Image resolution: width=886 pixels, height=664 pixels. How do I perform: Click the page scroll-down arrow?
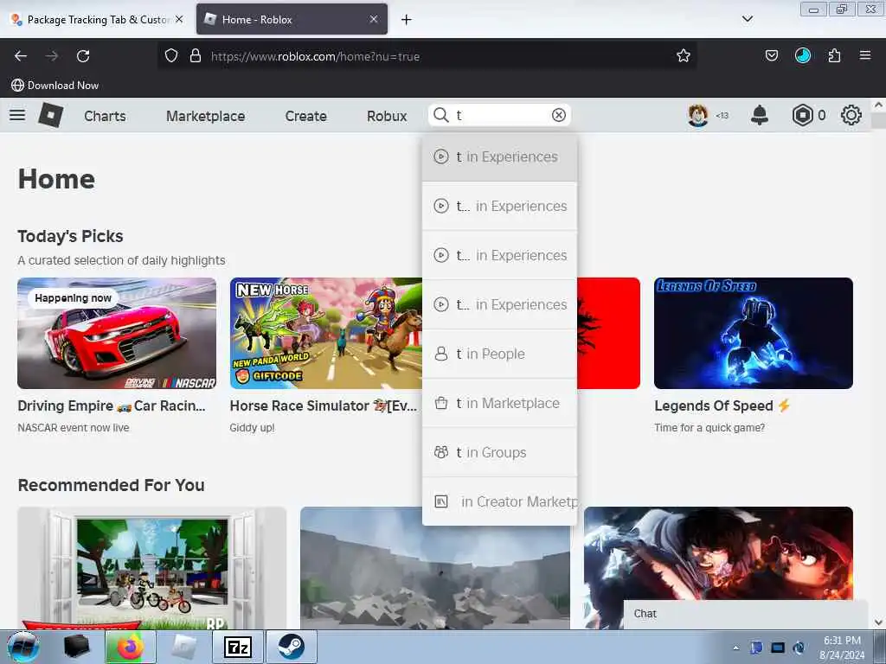click(878, 622)
